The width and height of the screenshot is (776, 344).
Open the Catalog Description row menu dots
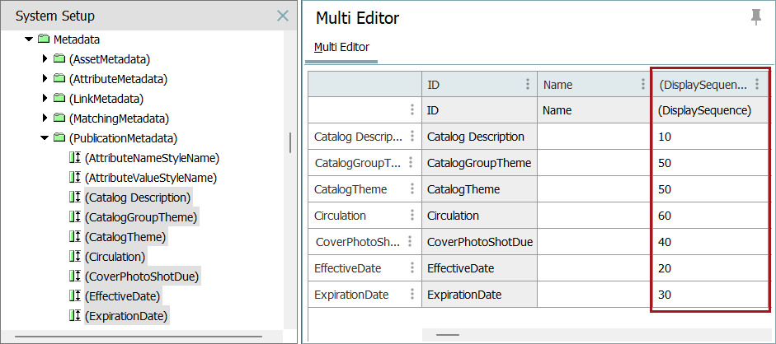(x=412, y=137)
